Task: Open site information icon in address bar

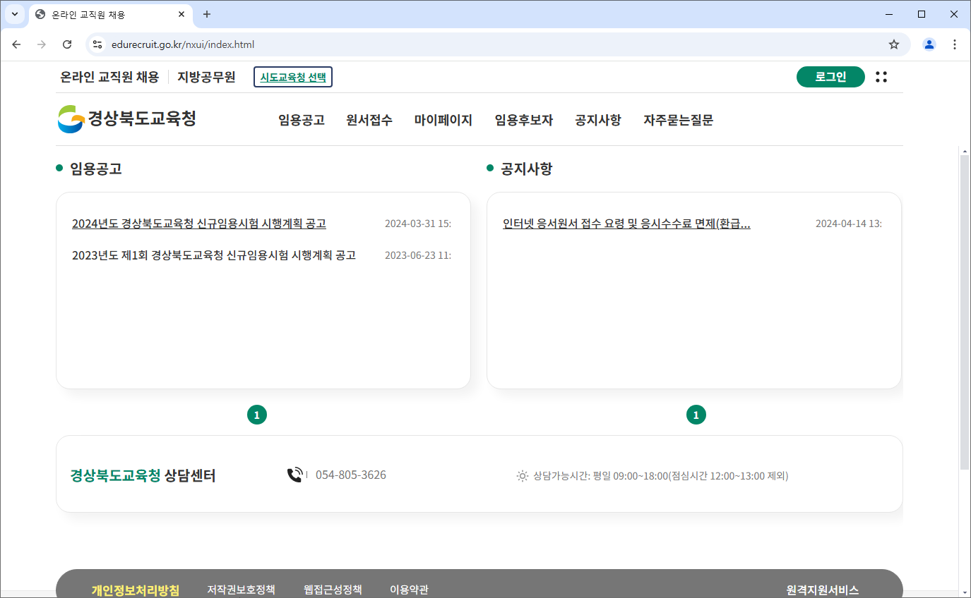Action: pyautogui.click(x=97, y=44)
